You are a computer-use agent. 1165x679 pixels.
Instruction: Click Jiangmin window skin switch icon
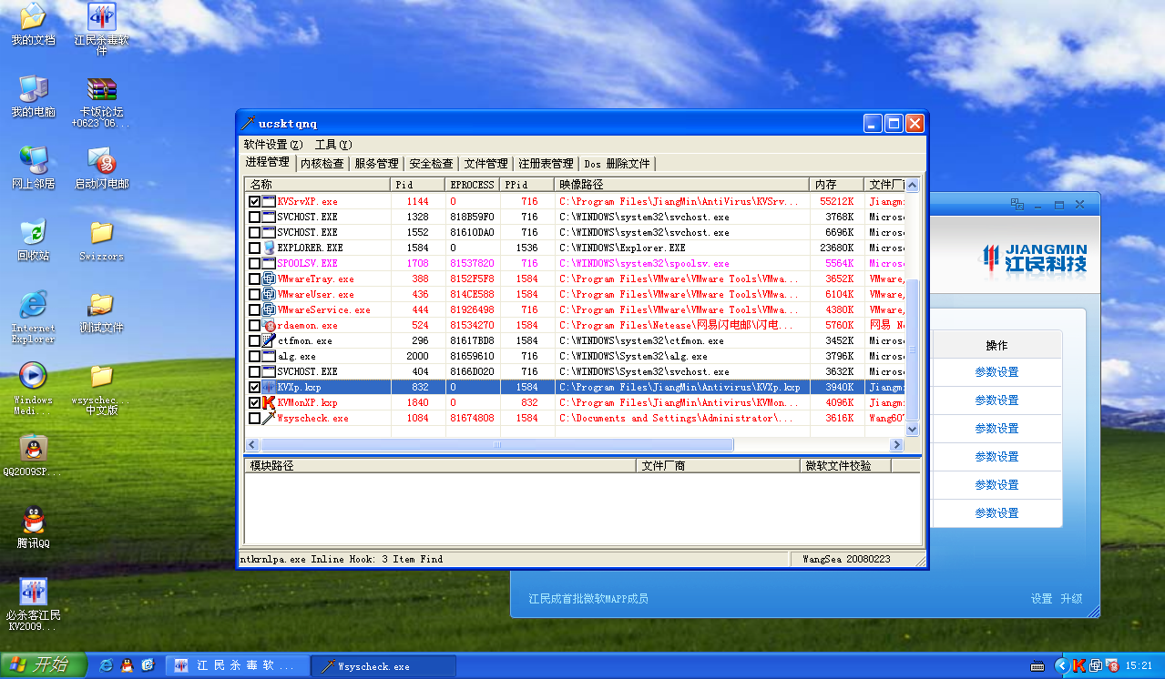point(1017,205)
